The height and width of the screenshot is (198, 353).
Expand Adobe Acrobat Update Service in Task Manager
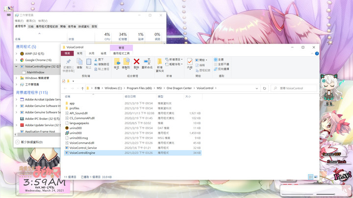(x=17, y=99)
